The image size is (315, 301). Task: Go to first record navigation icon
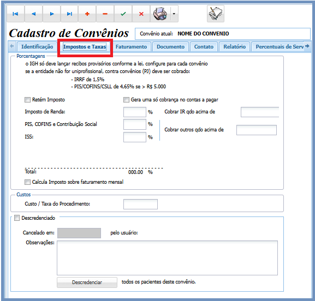tap(15, 14)
